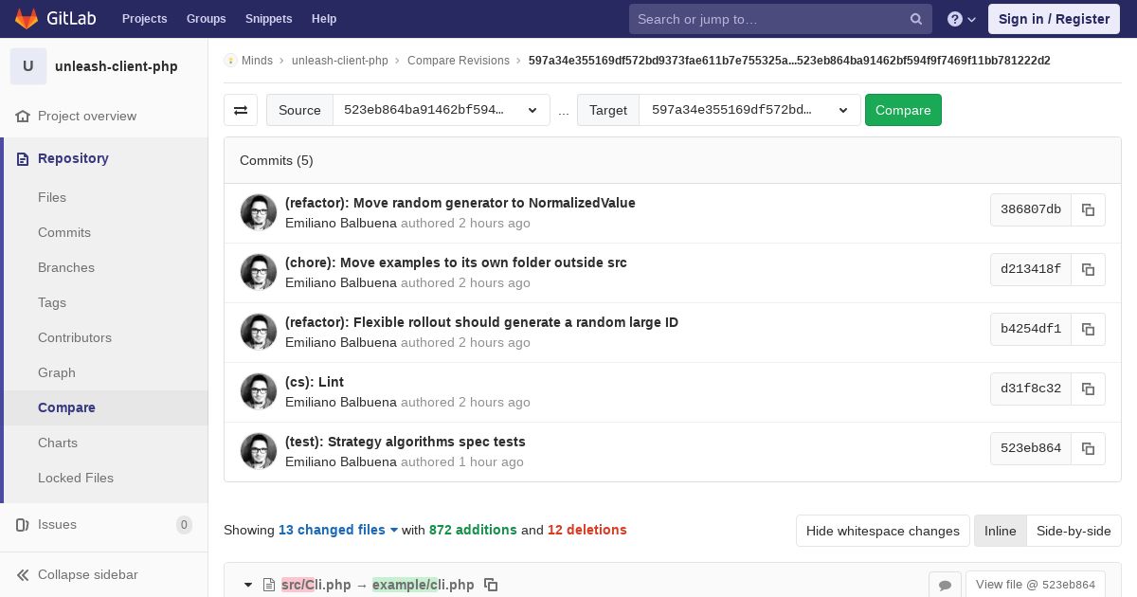Viewport: 1137px width, 597px height.
Task: Expand the 13 changed files list
Action: [338, 530]
